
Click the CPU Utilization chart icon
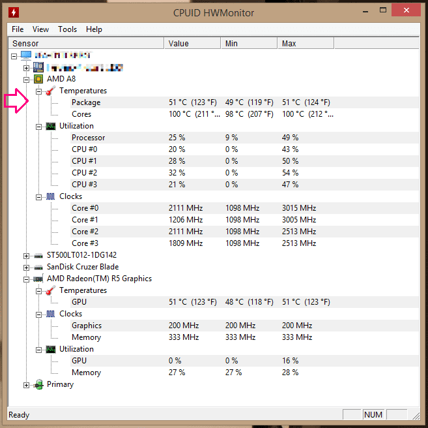[51, 126]
